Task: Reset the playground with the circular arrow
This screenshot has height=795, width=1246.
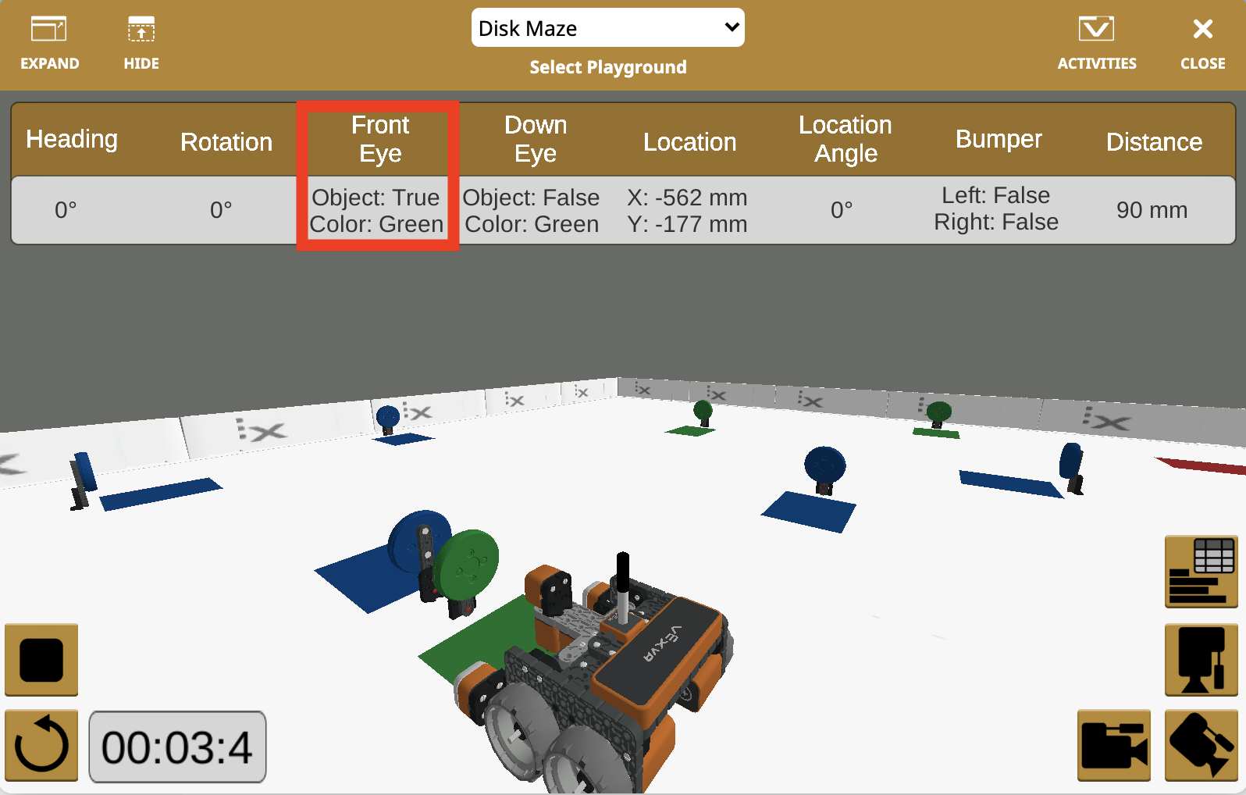Action: 41,746
